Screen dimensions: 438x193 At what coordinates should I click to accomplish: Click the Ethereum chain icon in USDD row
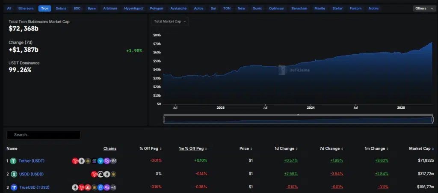click(107, 174)
